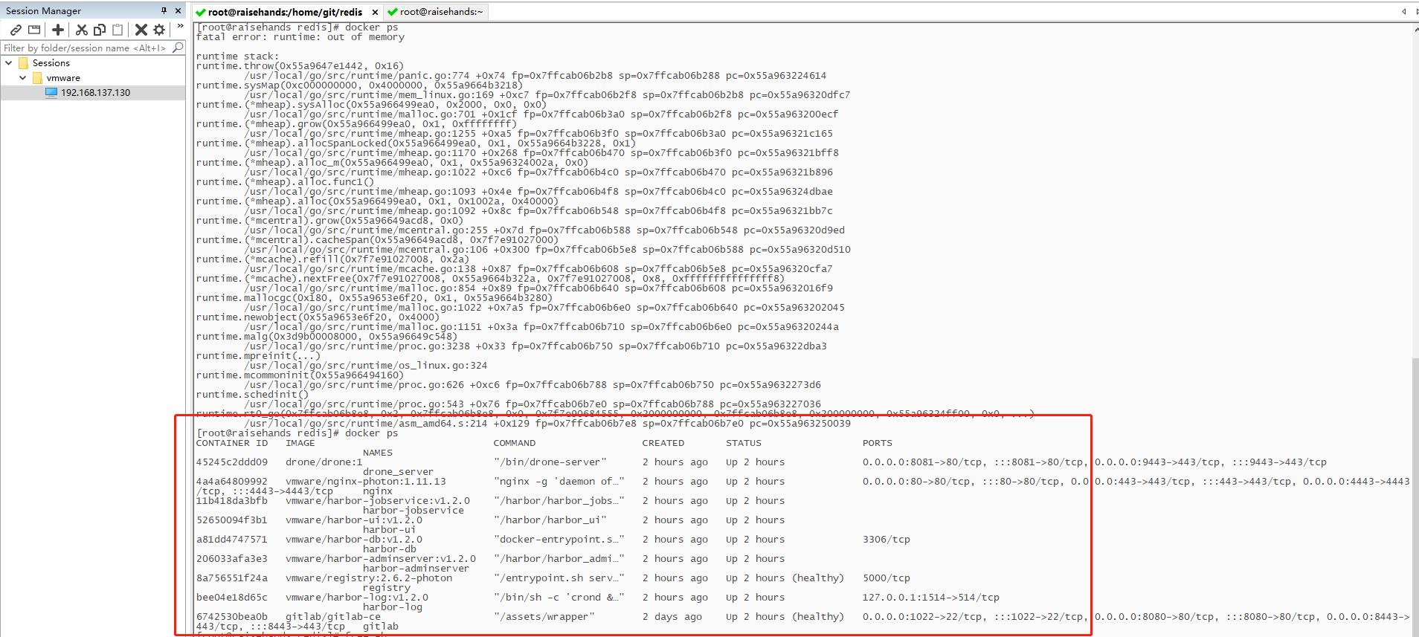Click container ID 206033afa3e3
1419x637 pixels.
point(231,559)
